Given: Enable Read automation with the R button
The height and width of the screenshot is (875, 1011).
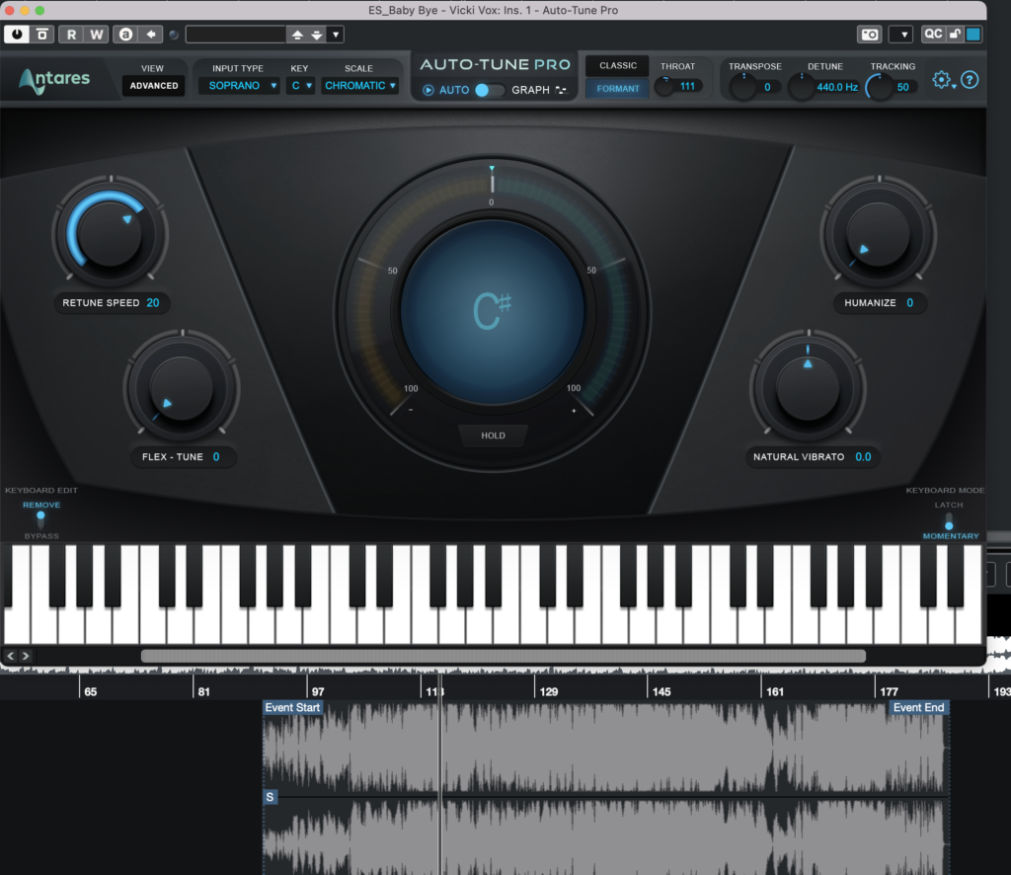Looking at the screenshot, I should point(71,35).
